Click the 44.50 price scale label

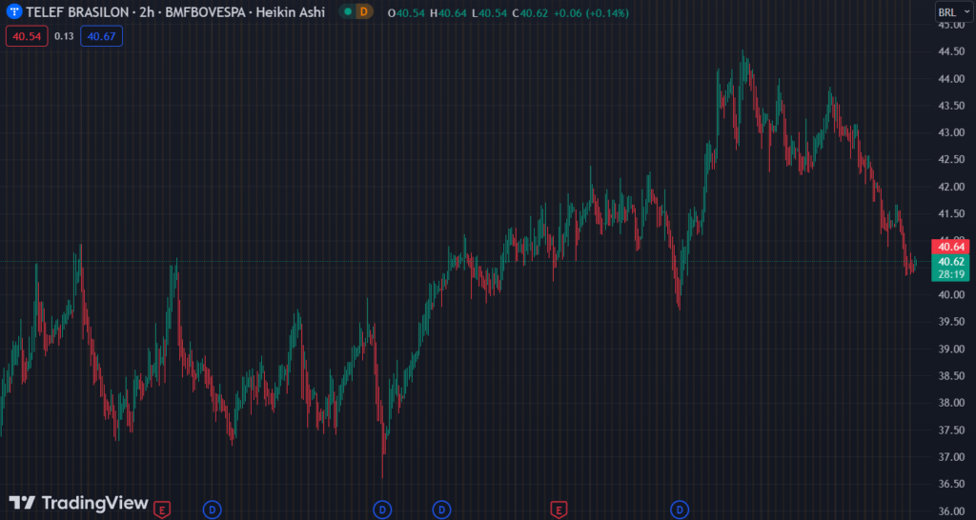[952, 51]
